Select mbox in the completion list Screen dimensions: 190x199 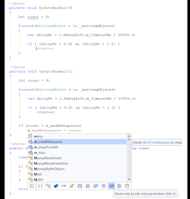click(77, 136)
